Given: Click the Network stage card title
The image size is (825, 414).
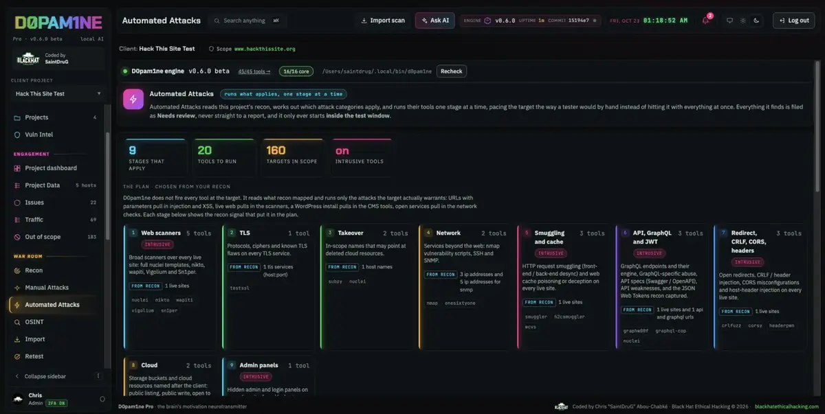Looking at the screenshot, I should coord(448,233).
